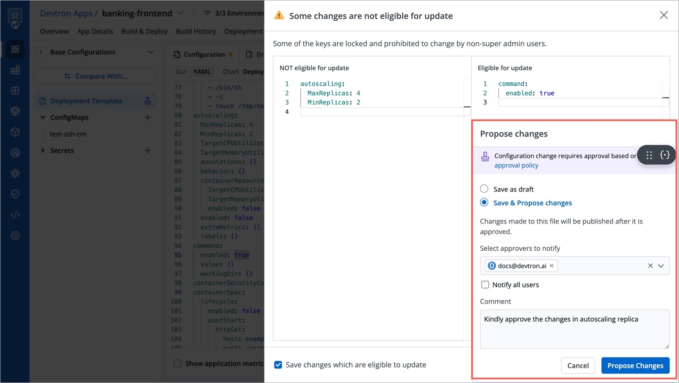
Task: Open the approval policy link
Action: coord(516,166)
